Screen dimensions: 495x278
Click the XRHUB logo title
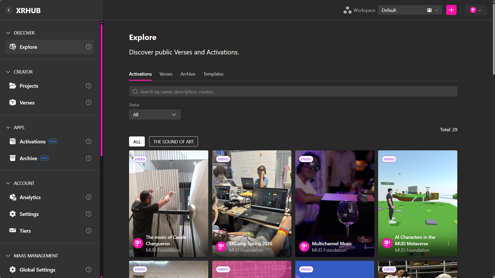point(28,10)
